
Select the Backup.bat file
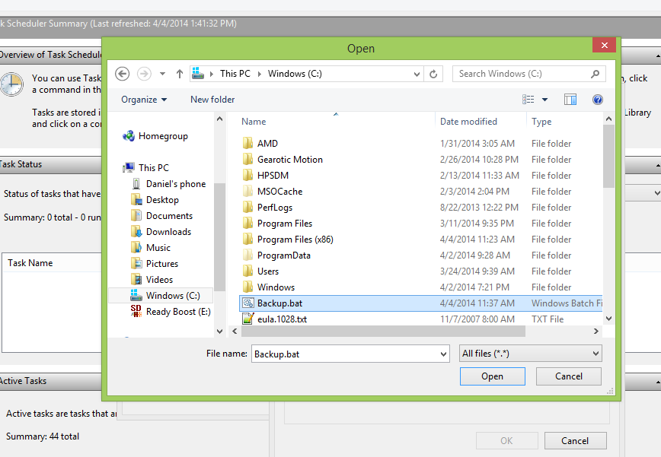click(x=279, y=303)
